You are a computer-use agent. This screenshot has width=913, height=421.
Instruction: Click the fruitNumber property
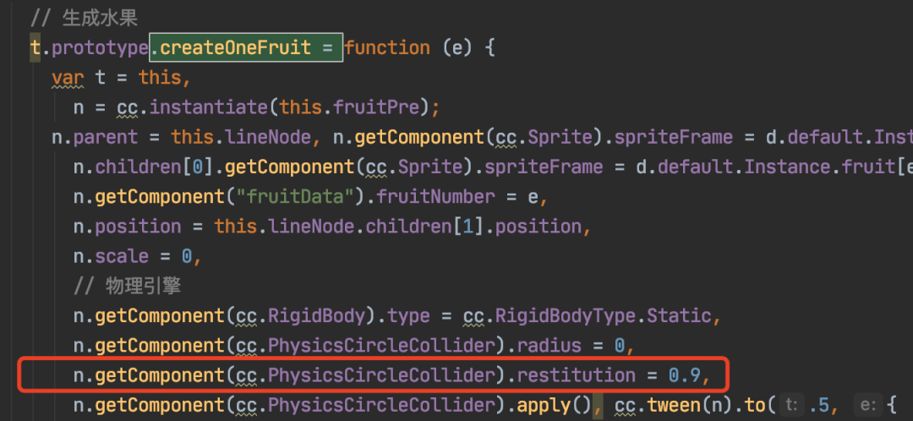point(436,197)
